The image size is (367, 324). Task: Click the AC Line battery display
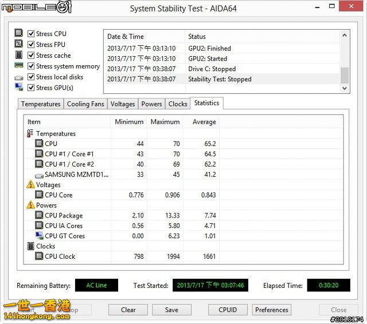(x=96, y=285)
